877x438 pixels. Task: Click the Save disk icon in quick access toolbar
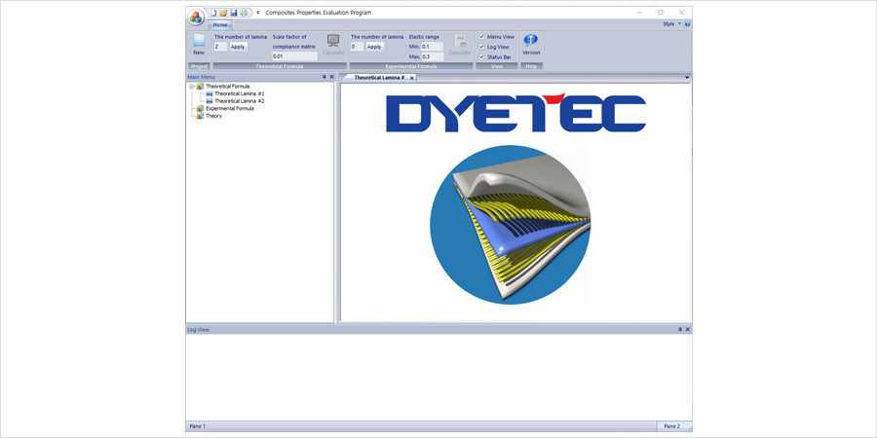pyautogui.click(x=234, y=13)
